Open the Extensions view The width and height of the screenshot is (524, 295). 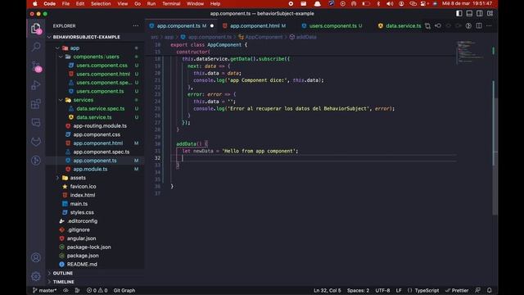[x=36, y=104]
